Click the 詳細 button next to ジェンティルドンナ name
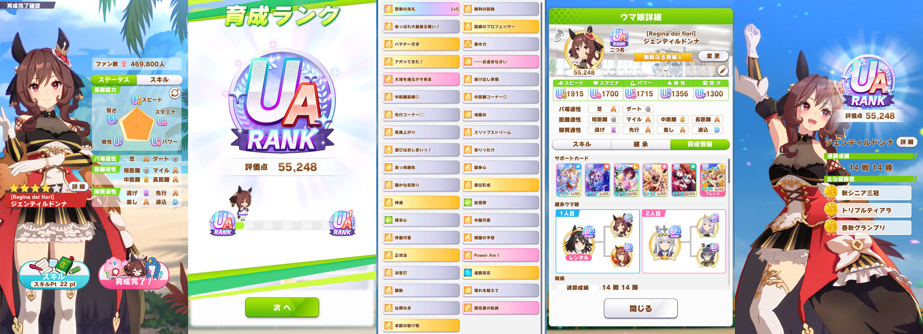Viewport: 923px width, 334px height. click(907, 142)
